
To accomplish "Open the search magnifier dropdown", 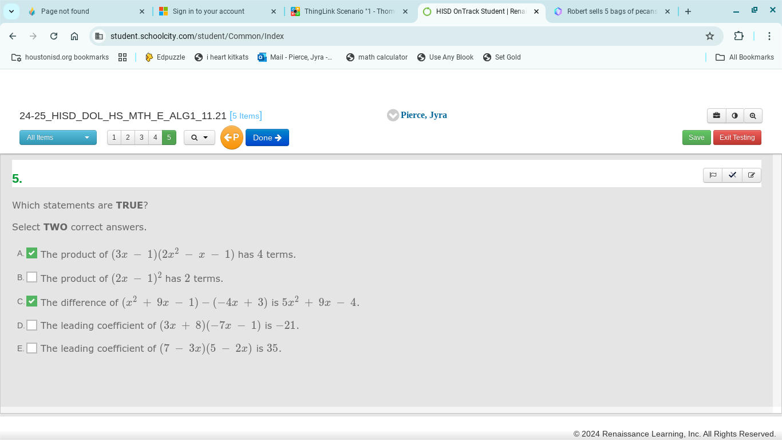I will coord(199,137).
